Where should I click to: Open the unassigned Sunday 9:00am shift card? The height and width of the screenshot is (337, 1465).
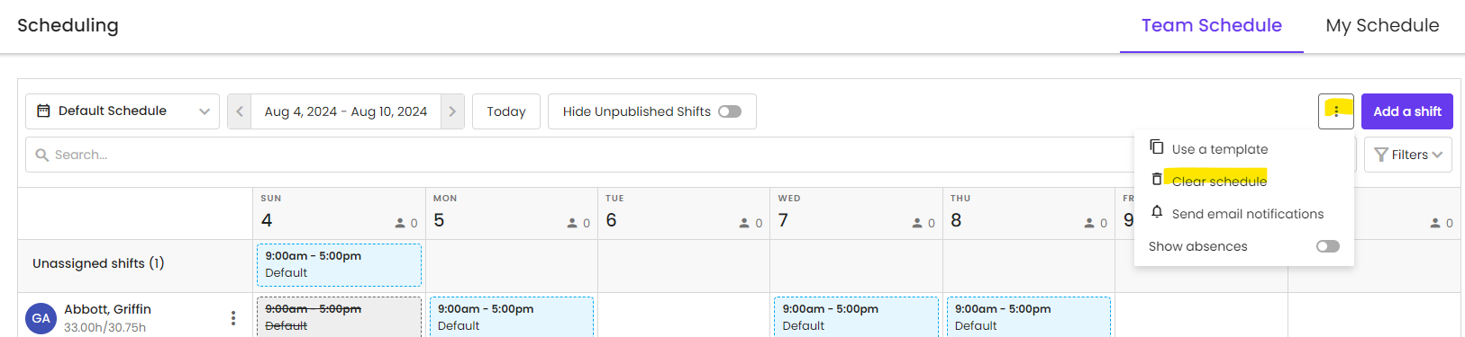pos(339,265)
